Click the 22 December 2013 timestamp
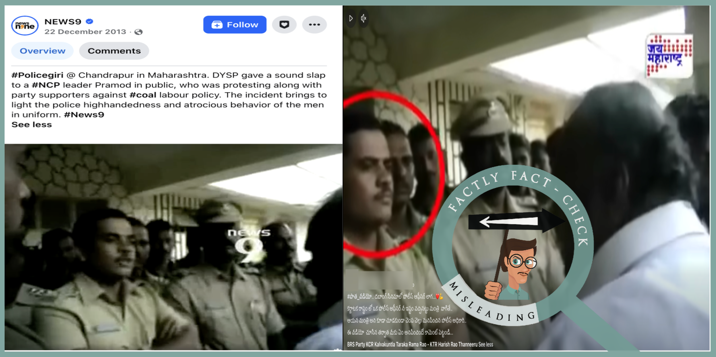Viewport: 716px width, 357px height. pyautogui.click(x=85, y=32)
